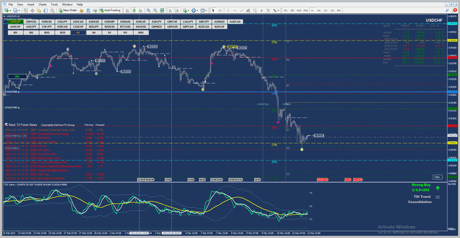The height and width of the screenshot is (238, 460).
Task: Click the MM box on the chart
Action: [17, 76]
